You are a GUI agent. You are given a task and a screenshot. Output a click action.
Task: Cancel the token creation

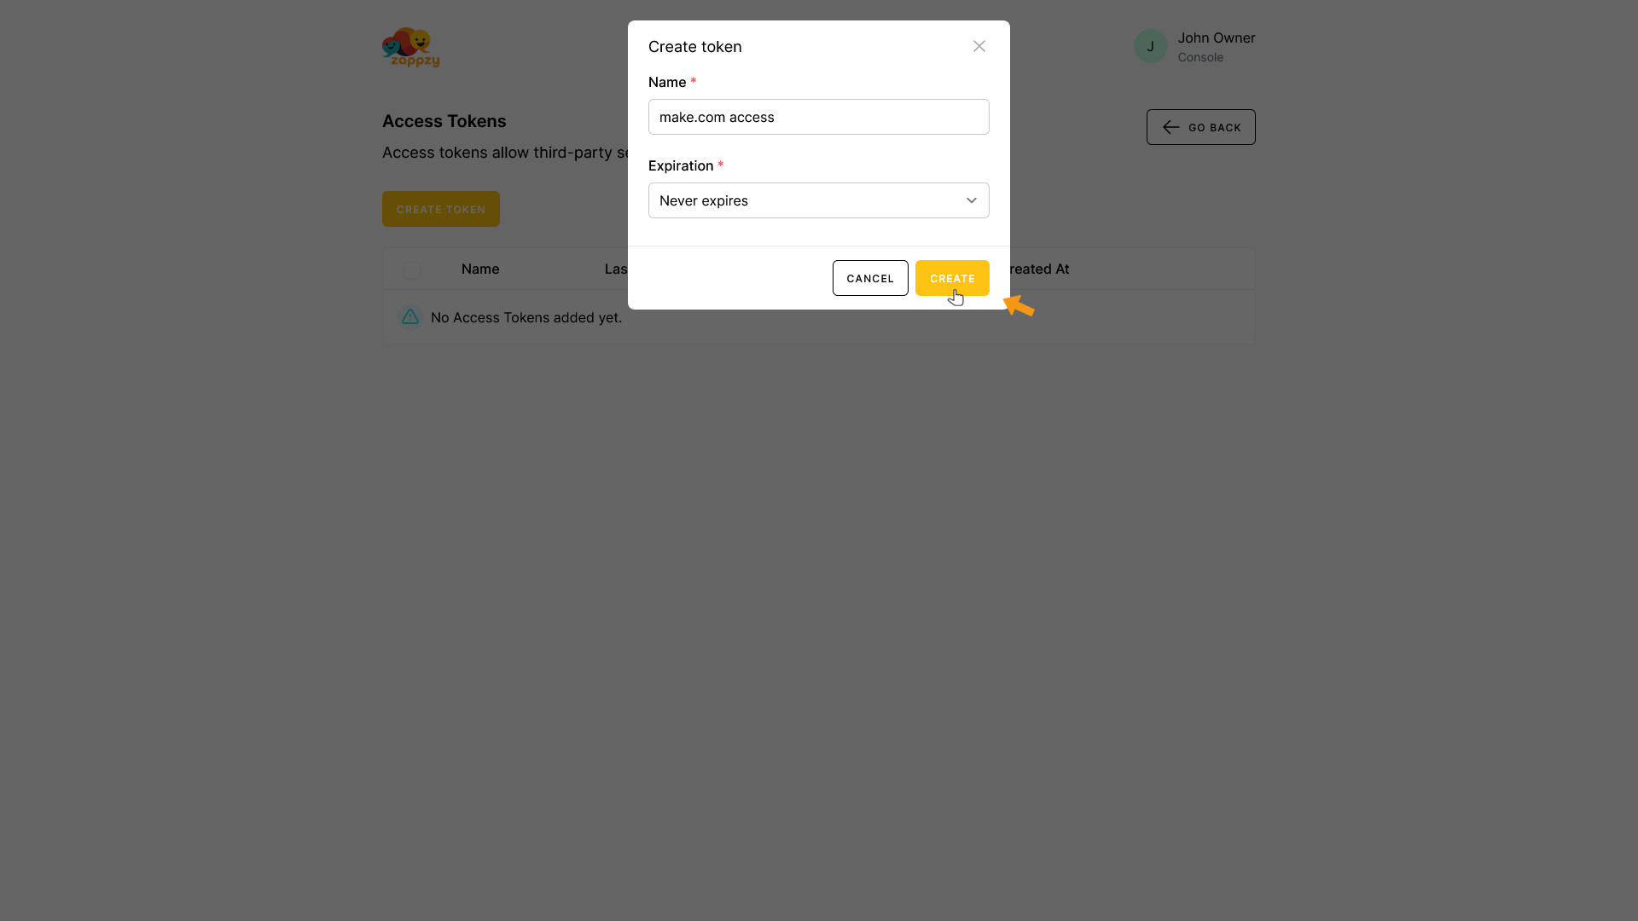click(870, 278)
